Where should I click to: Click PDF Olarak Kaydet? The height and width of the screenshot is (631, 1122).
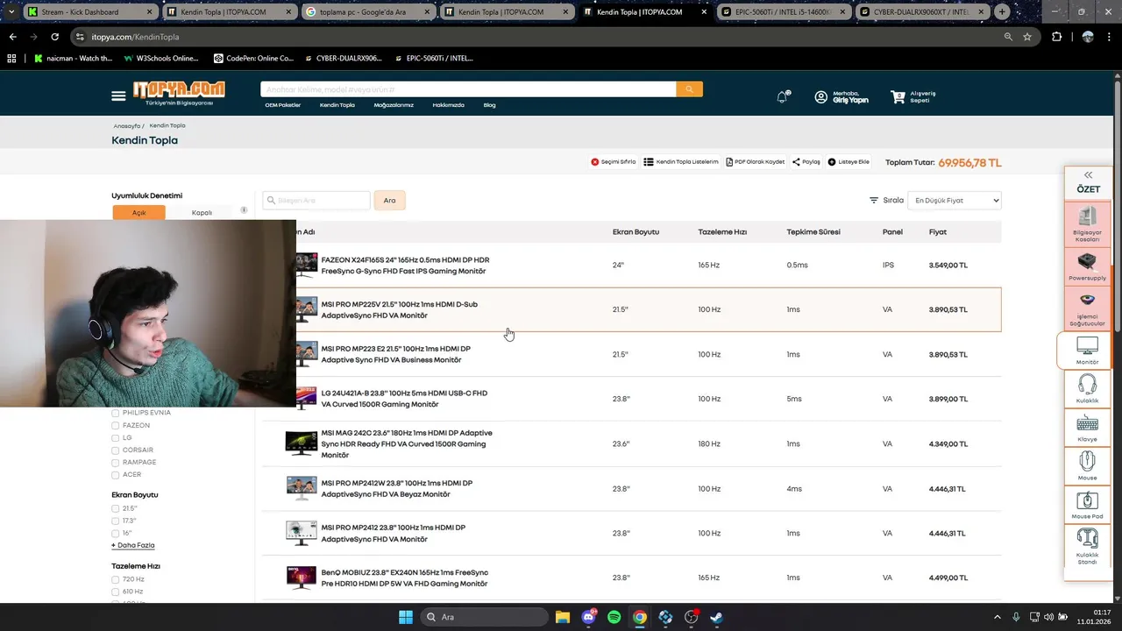point(756,162)
